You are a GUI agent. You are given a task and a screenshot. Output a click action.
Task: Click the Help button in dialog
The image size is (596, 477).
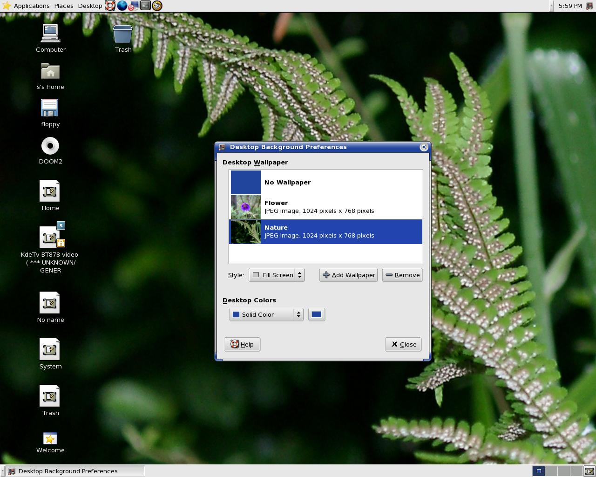click(x=242, y=344)
